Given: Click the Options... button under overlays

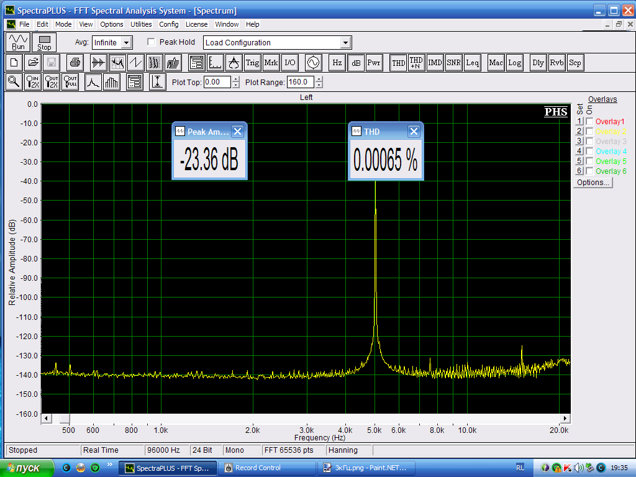Looking at the screenshot, I should 593,183.
